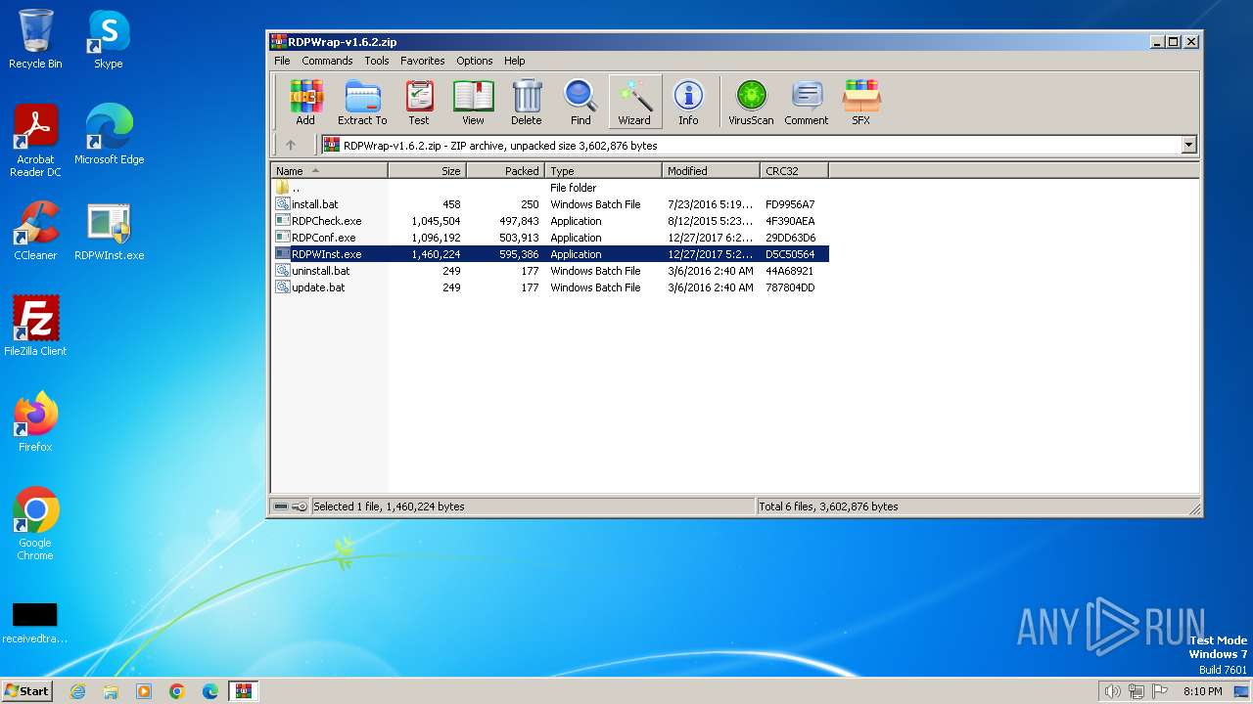Select update.bat in the file list
Screen dimensions: 1253x704
pos(550,287)
